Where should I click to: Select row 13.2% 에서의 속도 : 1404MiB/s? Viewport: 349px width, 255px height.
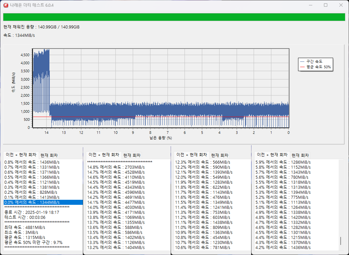[x=116, y=247]
